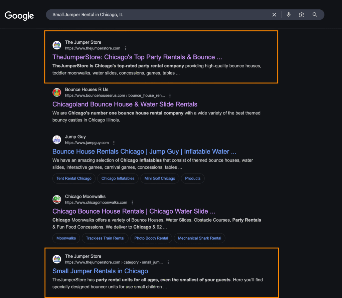Click the magnifying glass search button
Viewport: 342px width, 298px height.
(x=315, y=15)
